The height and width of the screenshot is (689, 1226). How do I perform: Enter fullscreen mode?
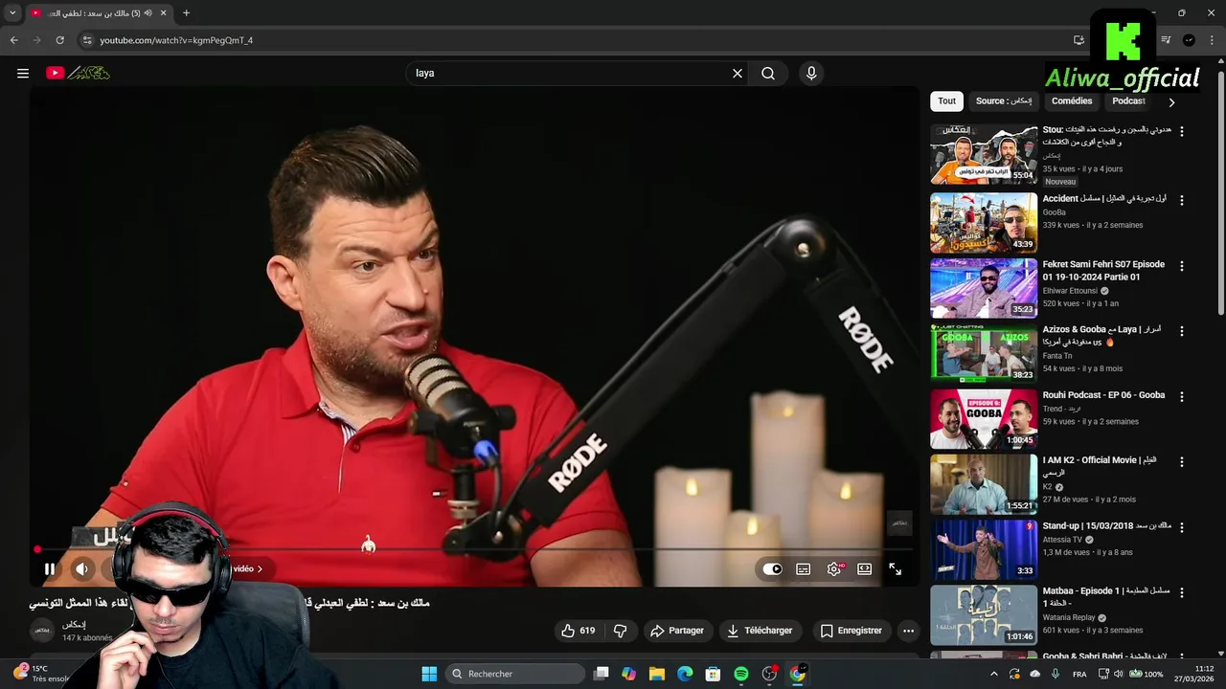pyautogui.click(x=895, y=568)
